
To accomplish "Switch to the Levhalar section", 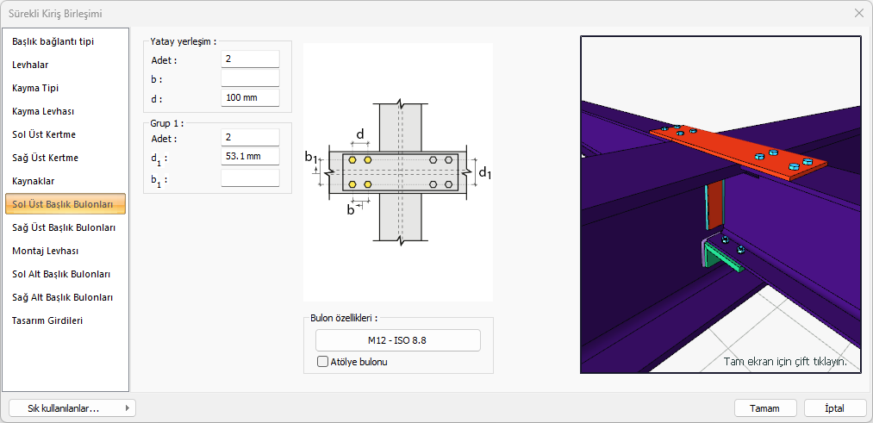I will 30,65.
